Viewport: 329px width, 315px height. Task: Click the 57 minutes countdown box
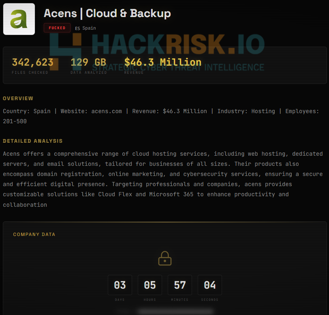tap(180, 285)
